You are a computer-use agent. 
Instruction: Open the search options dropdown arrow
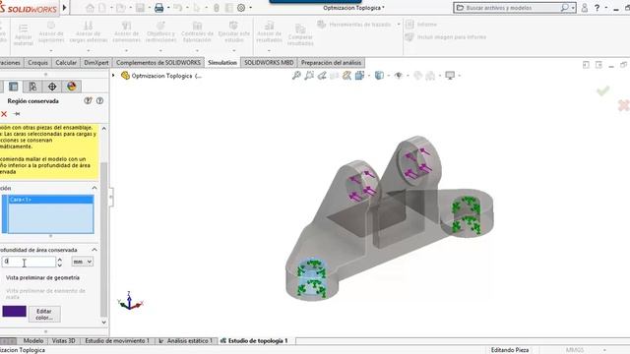(x=573, y=8)
